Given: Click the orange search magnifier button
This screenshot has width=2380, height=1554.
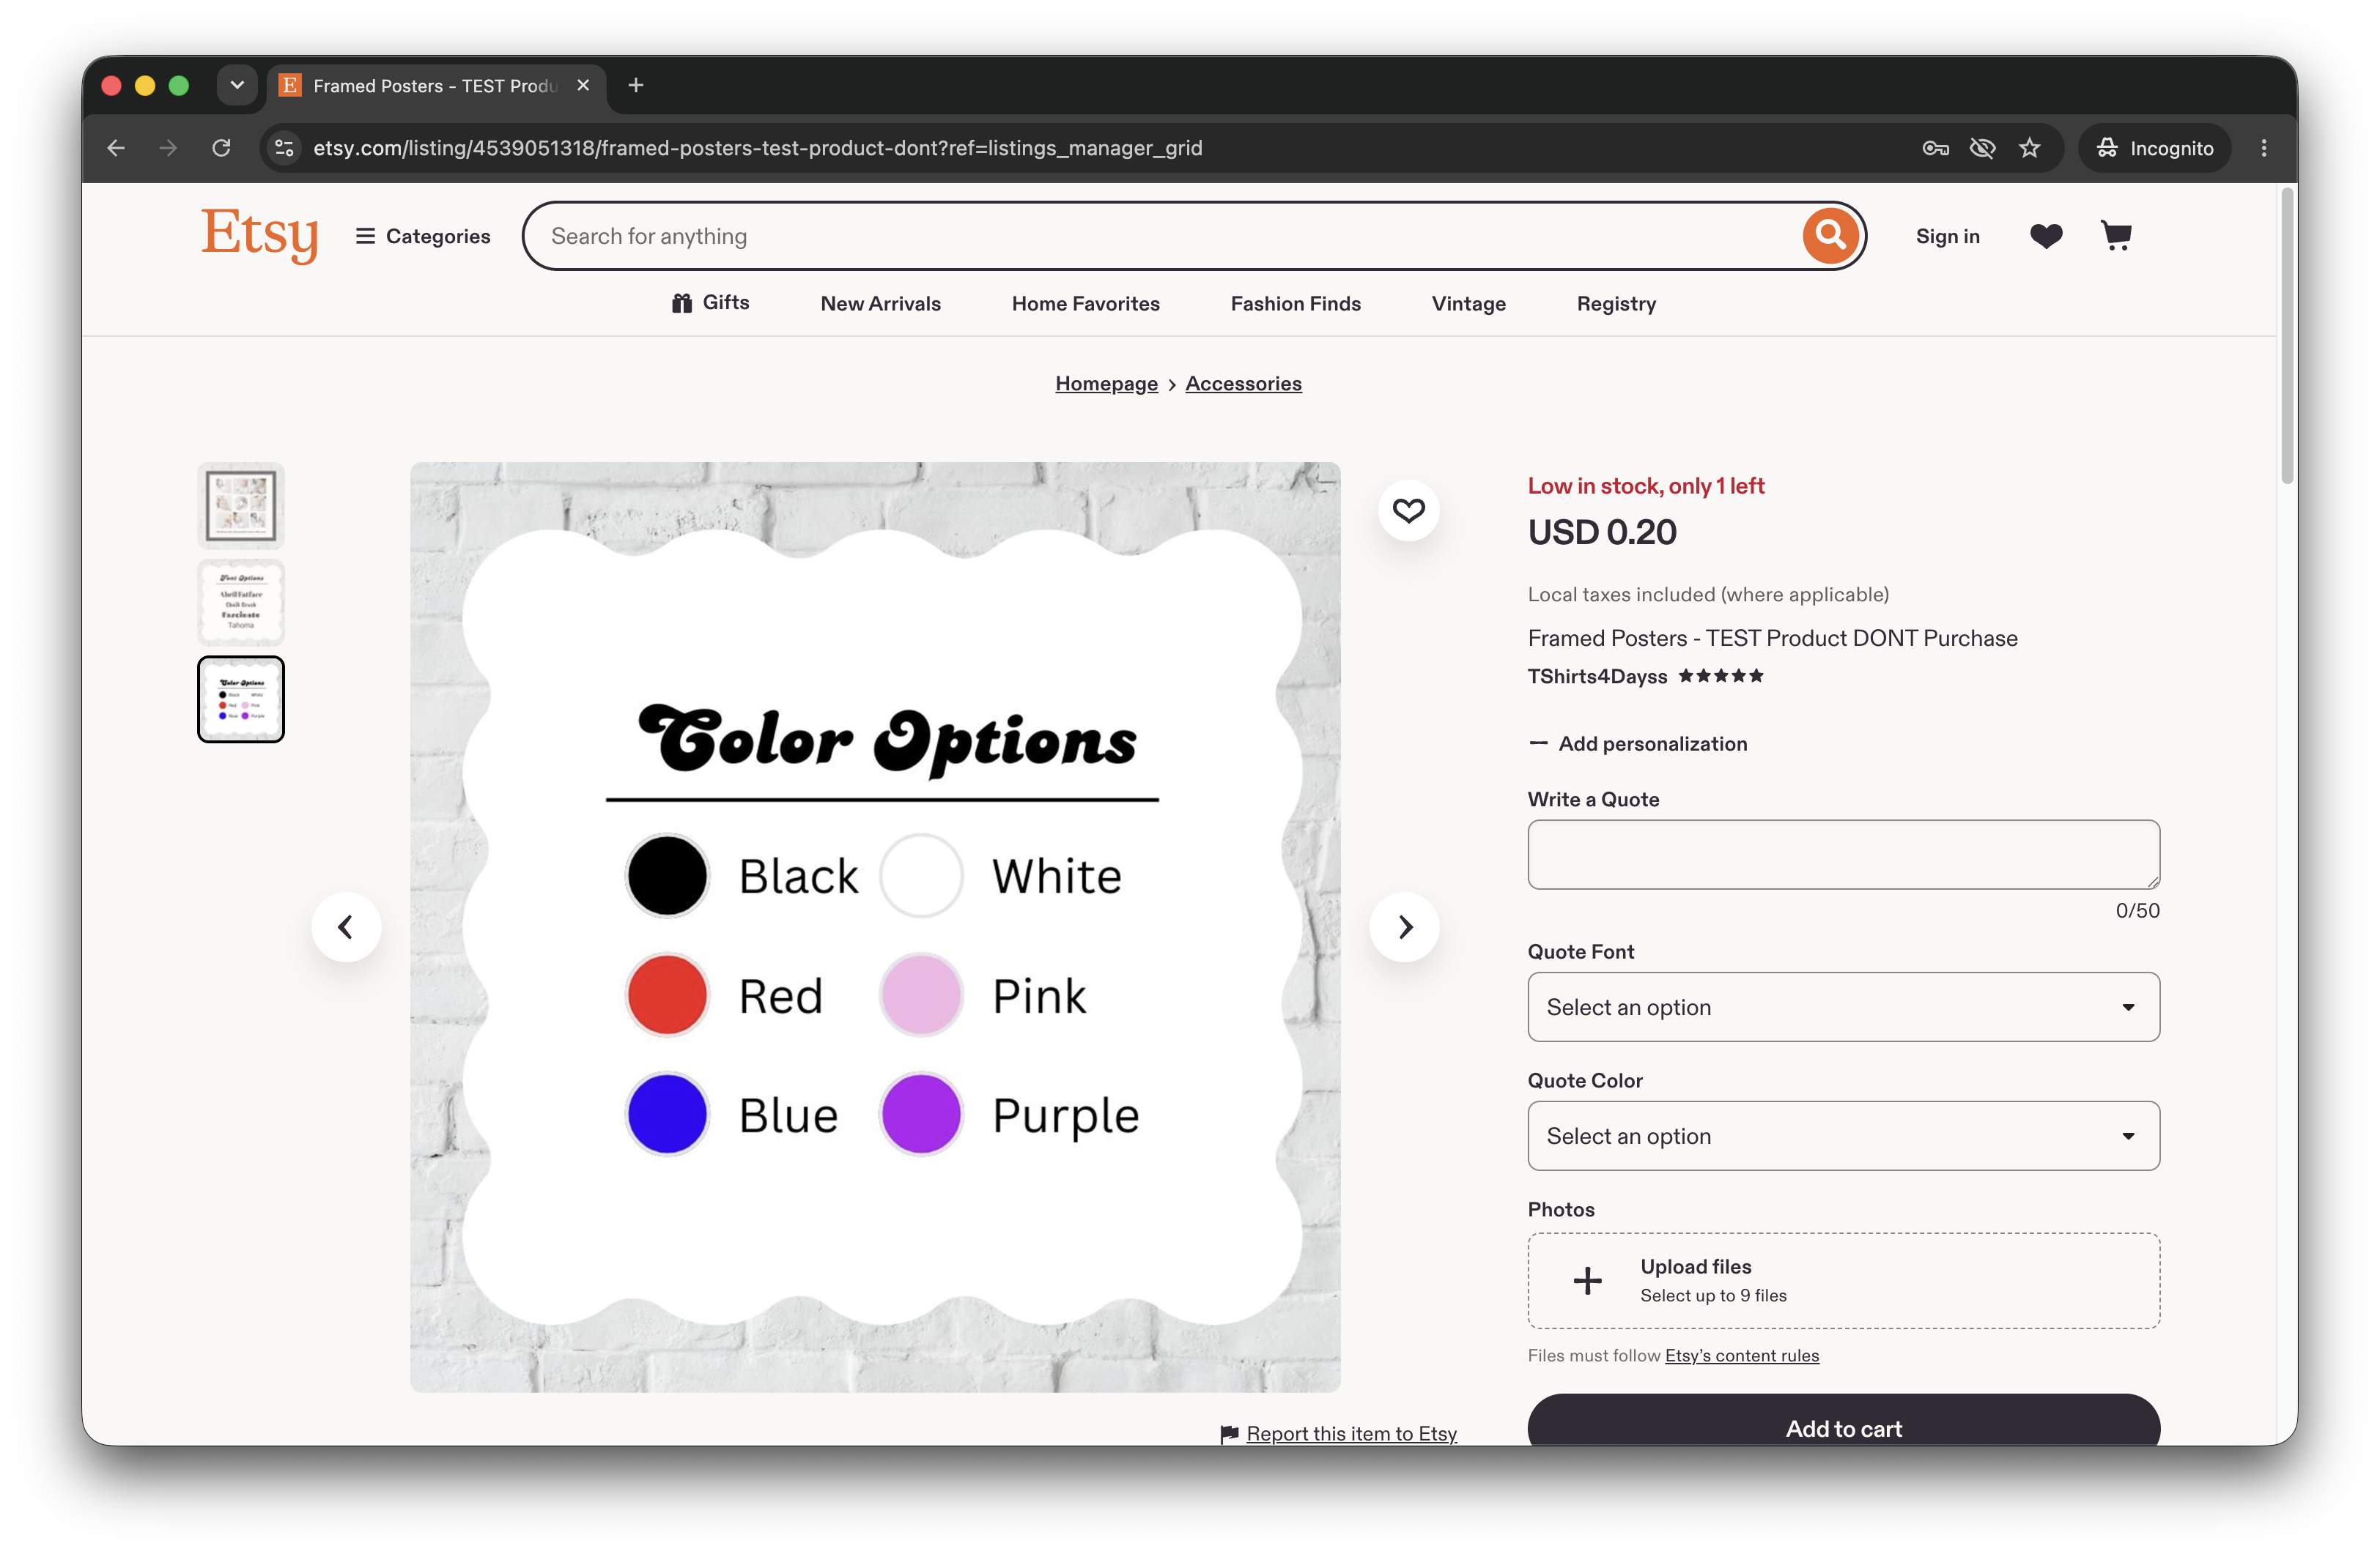Looking at the screenshot, I should [1830, 236].
